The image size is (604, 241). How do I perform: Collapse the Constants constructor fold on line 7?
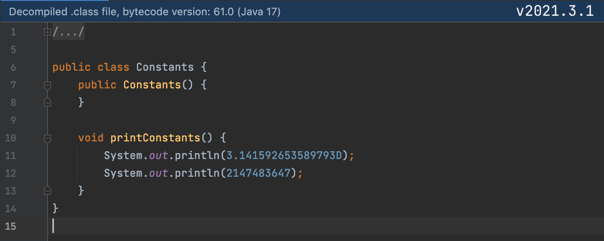click(x=48, y=85)
